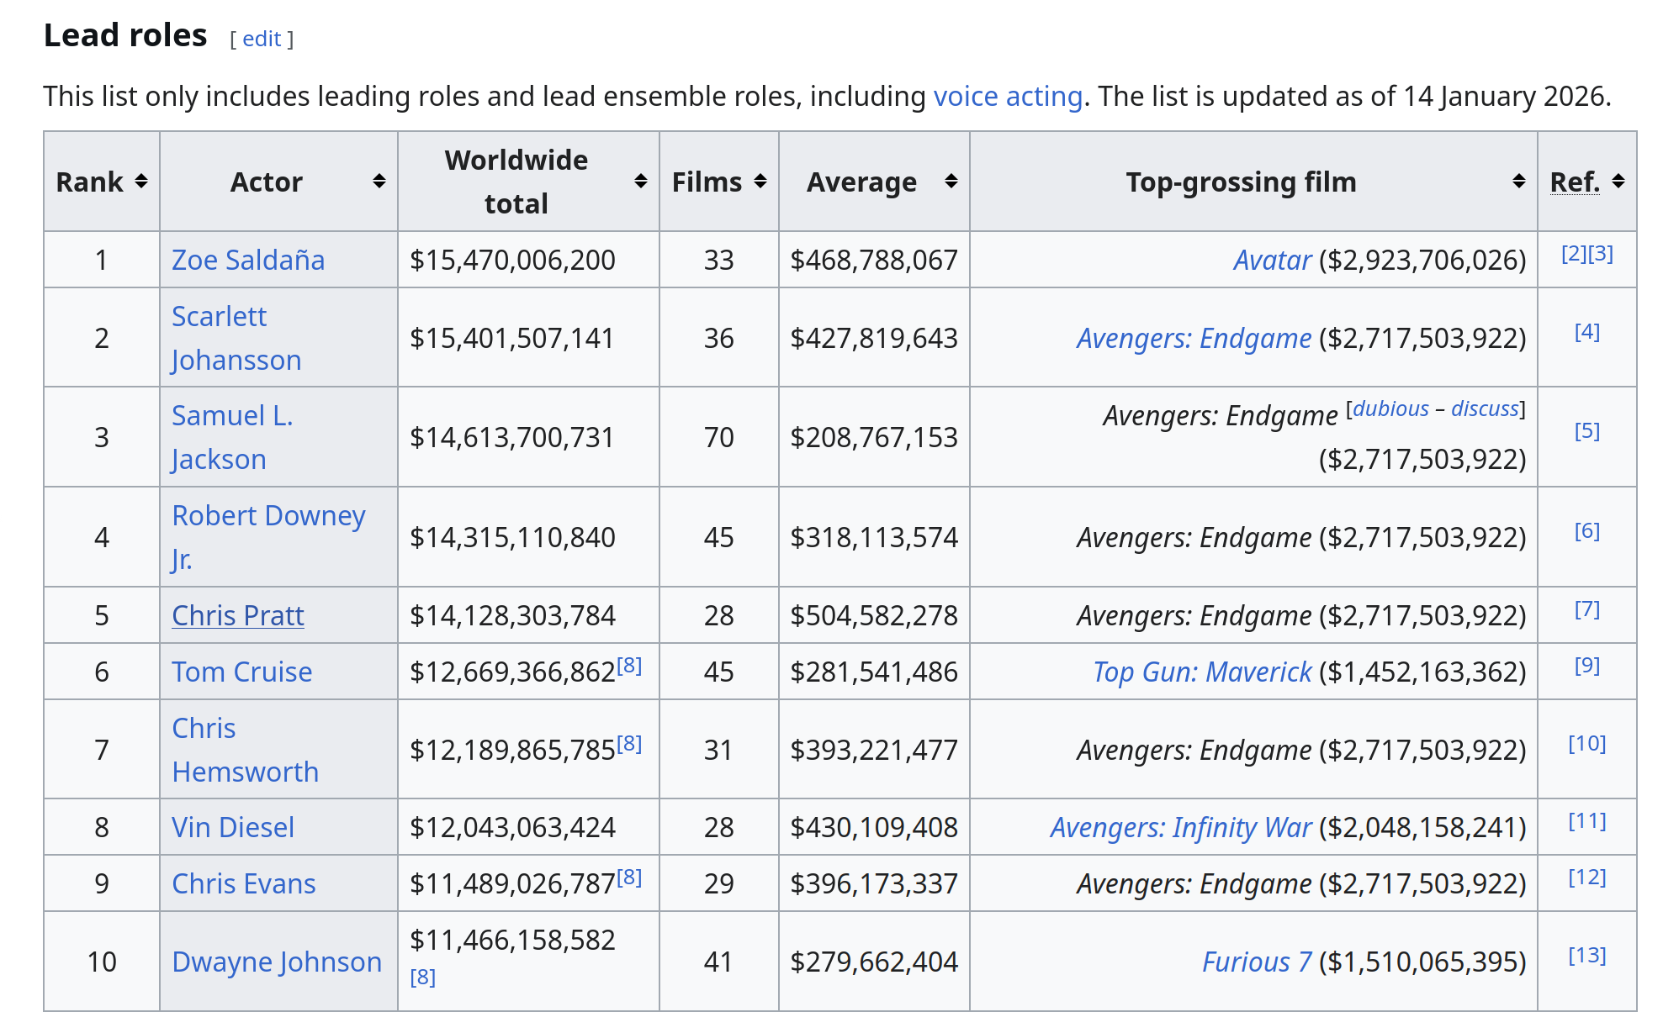Open reference [13] for Dwayne Johnson

pyautogui.click(x=1586, y=956)
